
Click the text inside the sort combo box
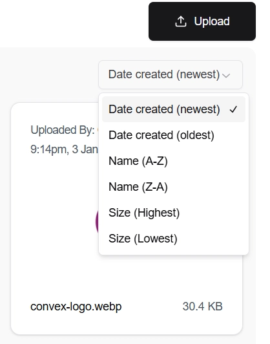[164, 74]
